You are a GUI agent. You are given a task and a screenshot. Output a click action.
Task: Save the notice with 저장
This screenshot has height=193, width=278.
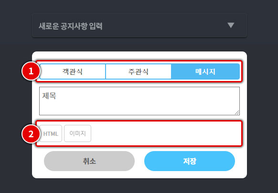[190, 161]
